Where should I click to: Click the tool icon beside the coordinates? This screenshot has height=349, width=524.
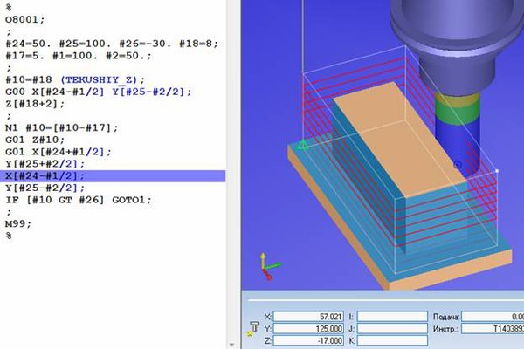click(x=254, y=328)
